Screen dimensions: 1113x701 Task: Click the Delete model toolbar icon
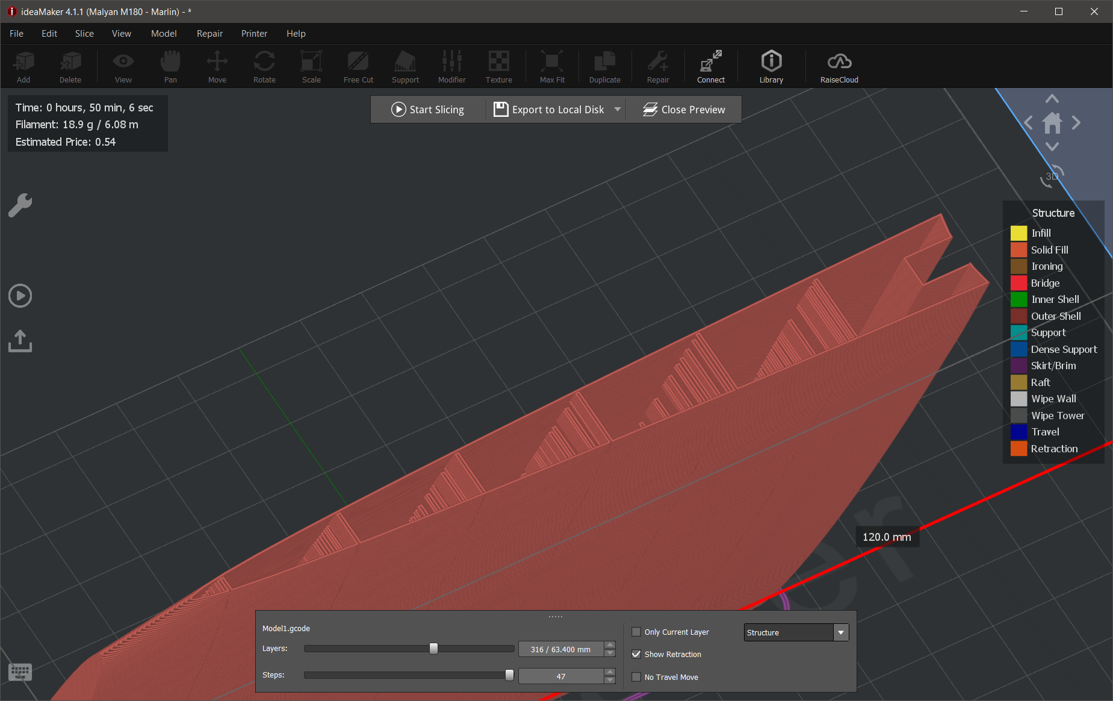pos(70,66)
